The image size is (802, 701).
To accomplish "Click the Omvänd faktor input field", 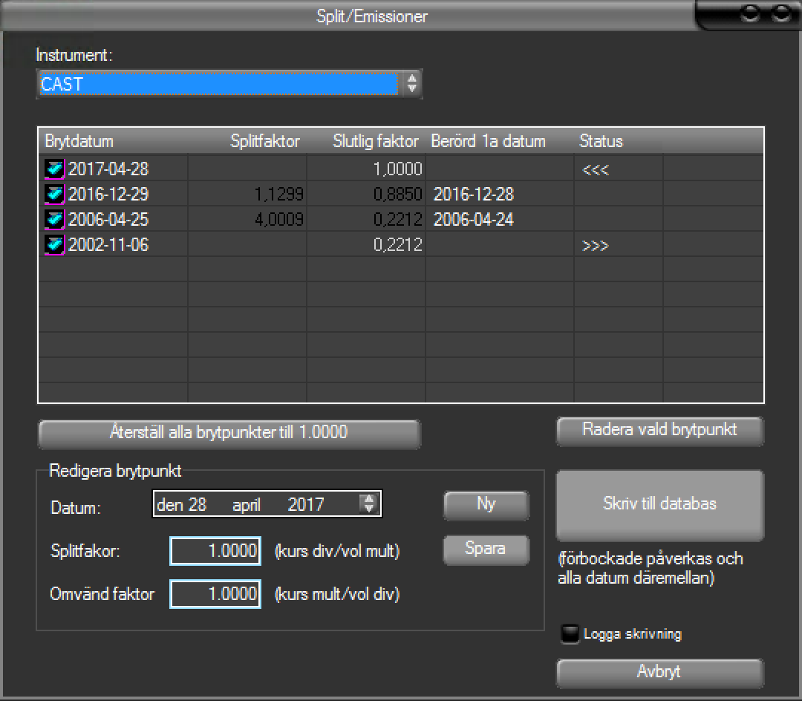I will click(x=215, y=594).
